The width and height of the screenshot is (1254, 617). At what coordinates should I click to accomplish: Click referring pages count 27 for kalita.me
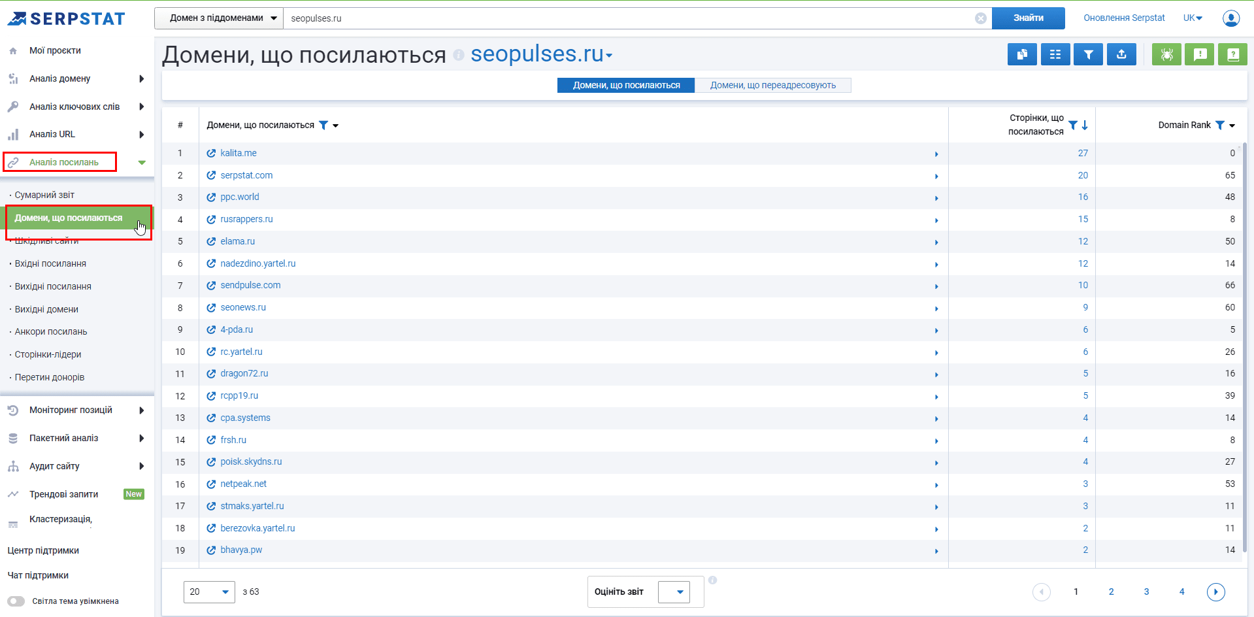click(x=1083, y=153)
